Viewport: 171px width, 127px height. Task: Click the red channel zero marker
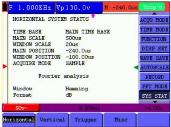[5, 66]
